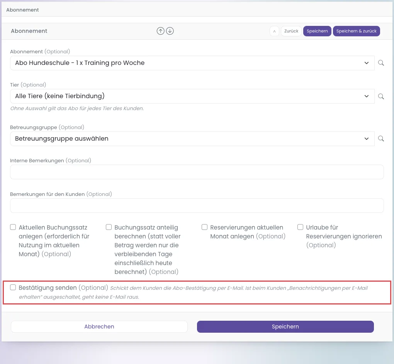Click the wide Speichern button at bottom
The height and width of the screenshot is (364, 394).
pos(285,327)
